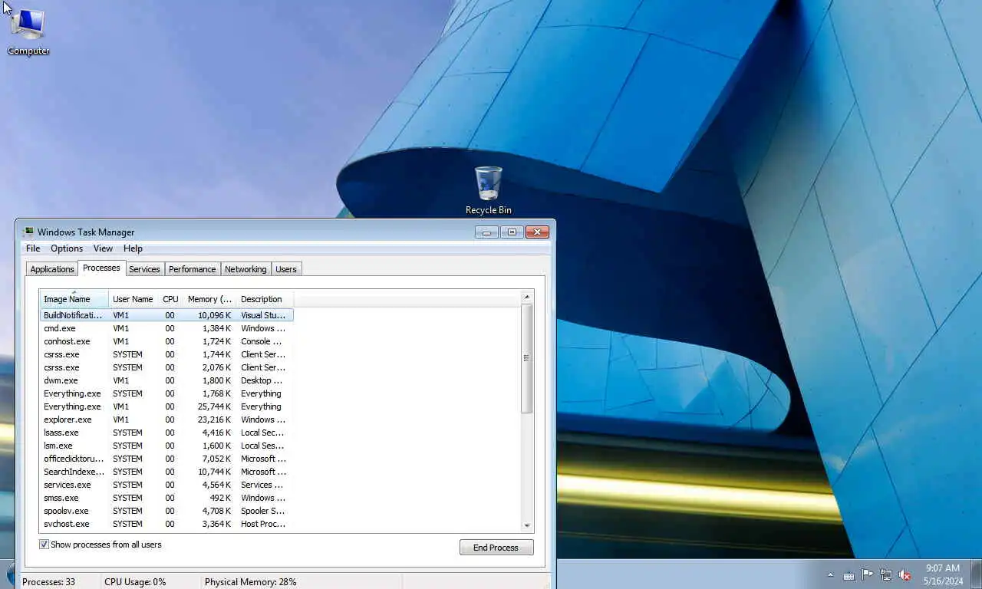Close the Windows Task Manager window
Screen dimensions: 982x589
point(537,232)
